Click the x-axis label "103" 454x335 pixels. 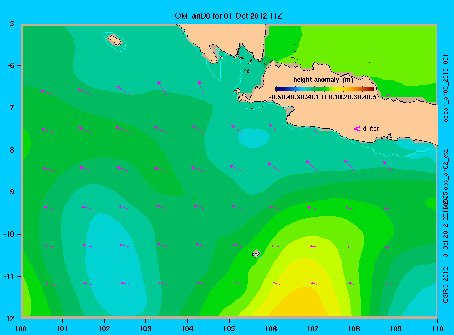coord(145,329)
